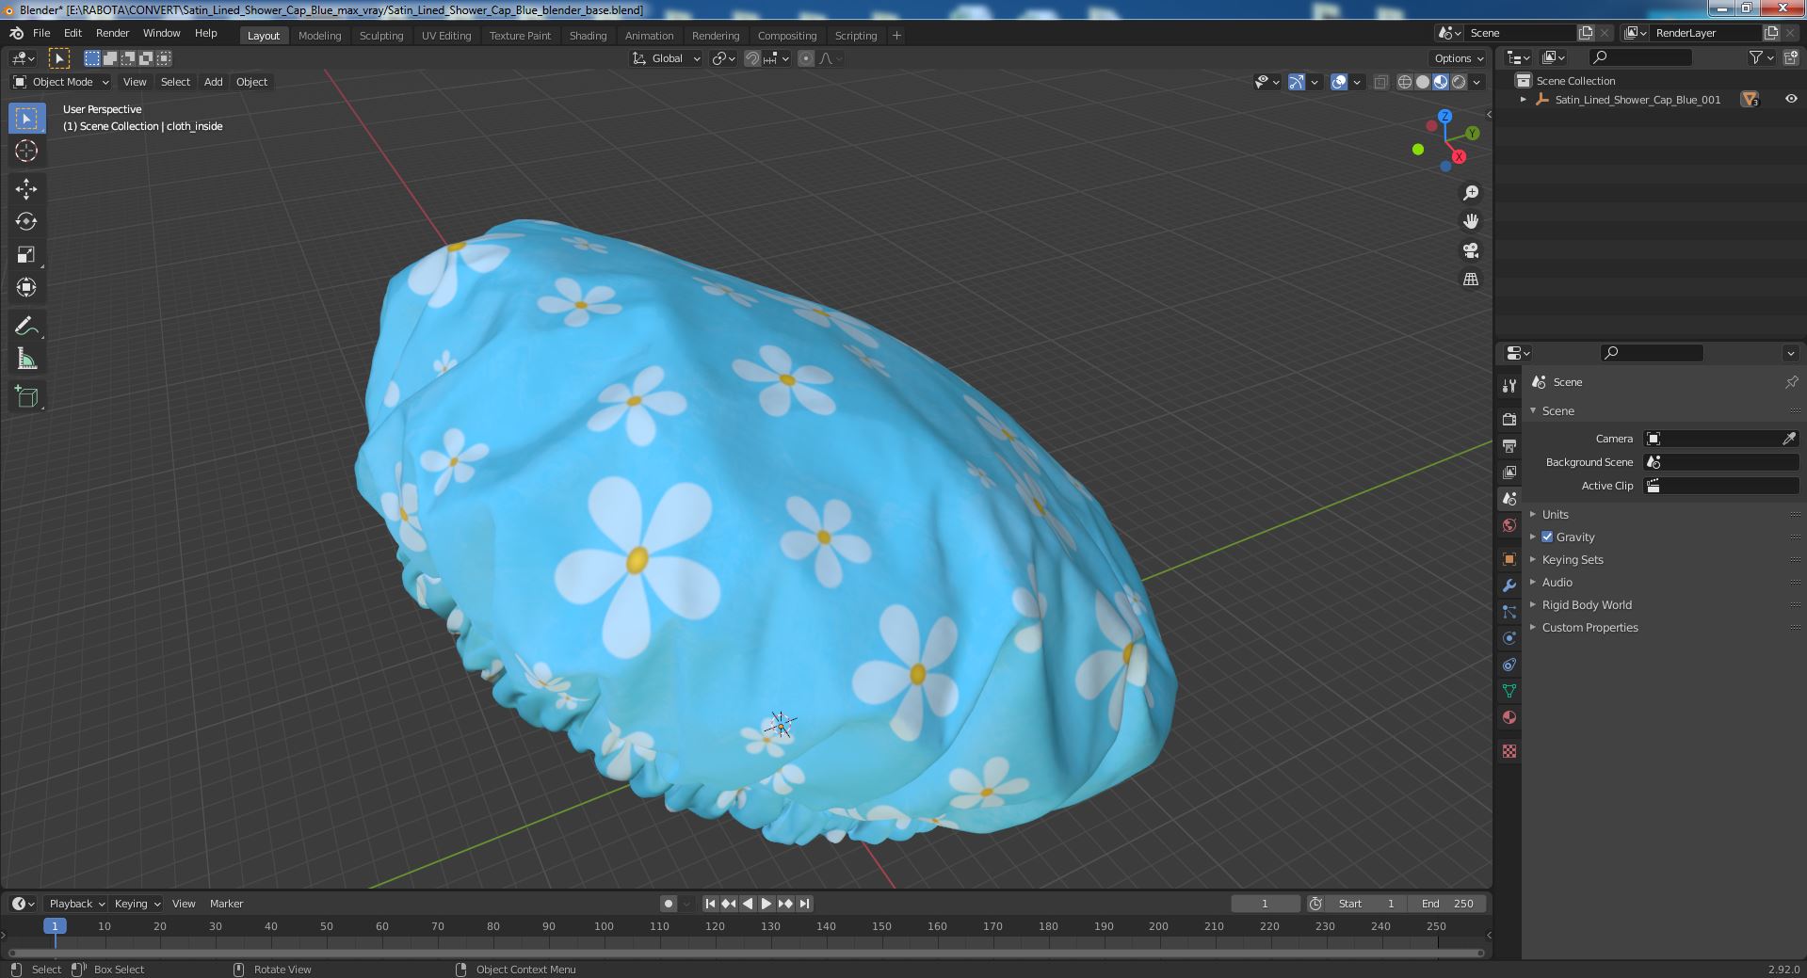Open the Object Data properties tab
The width and height of the screenshot is (1807, 978).
click(1509, 691)
